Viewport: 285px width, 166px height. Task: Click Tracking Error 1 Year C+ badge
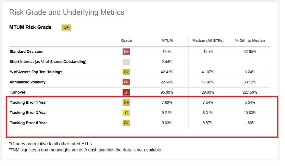point(126,102)
